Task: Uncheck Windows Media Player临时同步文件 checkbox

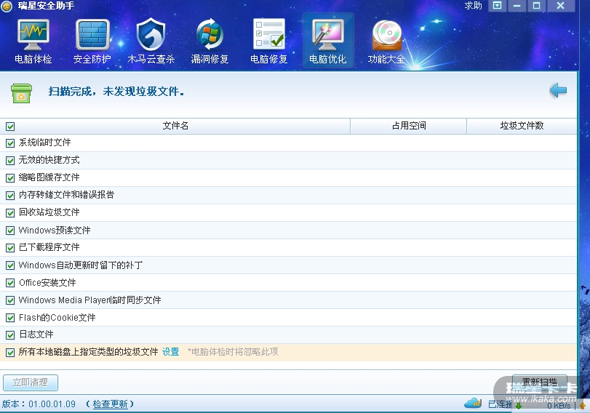Action: (10, 300)
